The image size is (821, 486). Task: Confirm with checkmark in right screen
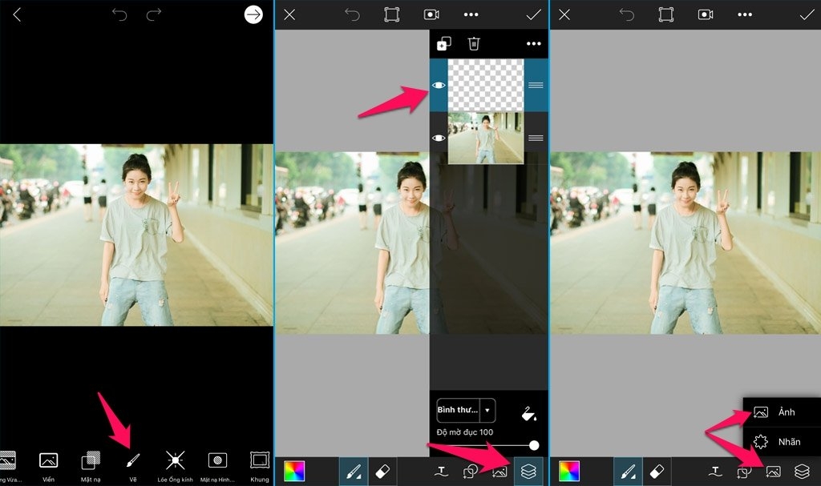[x=807, y=14]
